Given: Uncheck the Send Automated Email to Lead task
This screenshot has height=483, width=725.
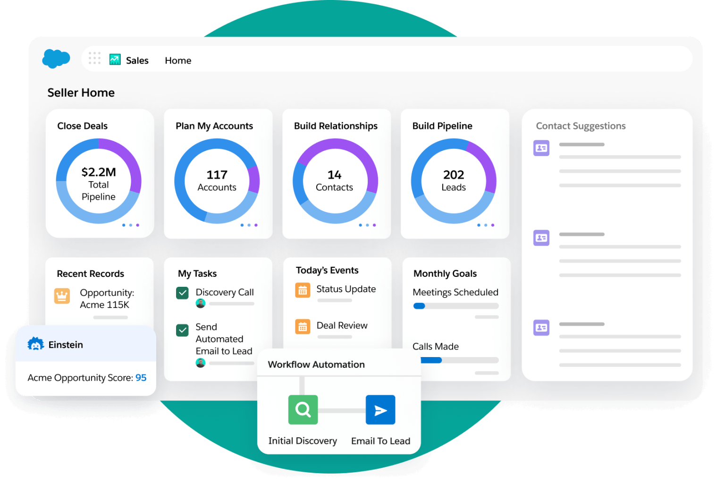Looking at the screenshot, I should pyautogui.click(x=182, y=330).
